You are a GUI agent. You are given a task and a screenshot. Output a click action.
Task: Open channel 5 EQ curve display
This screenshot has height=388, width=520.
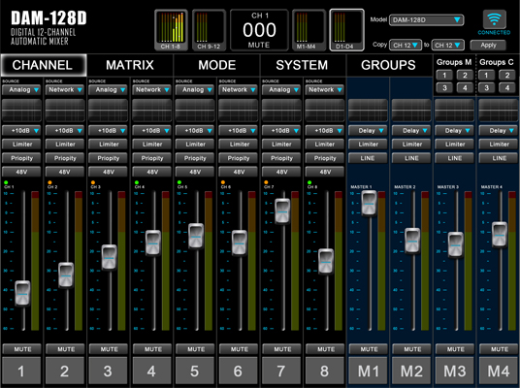tap(195, 111)
